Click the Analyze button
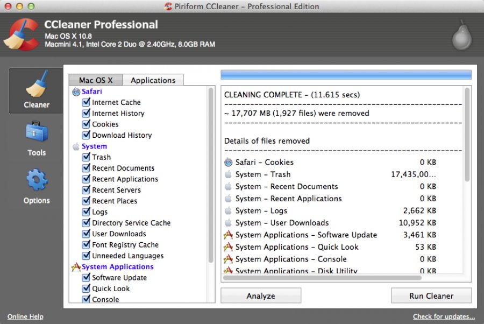 [x=261, y=295]
